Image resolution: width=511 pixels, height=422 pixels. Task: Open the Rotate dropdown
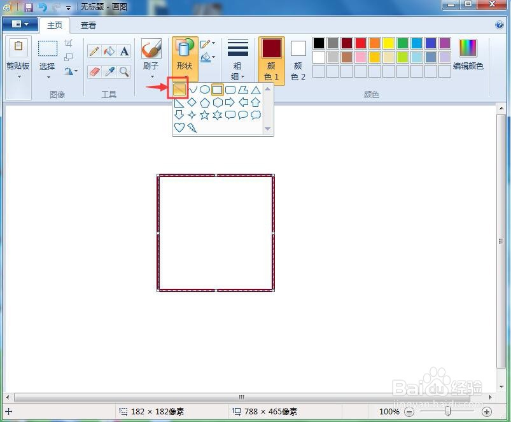pos(71,71)
